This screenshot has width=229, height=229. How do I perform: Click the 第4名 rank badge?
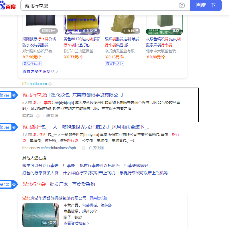point(9,184)
